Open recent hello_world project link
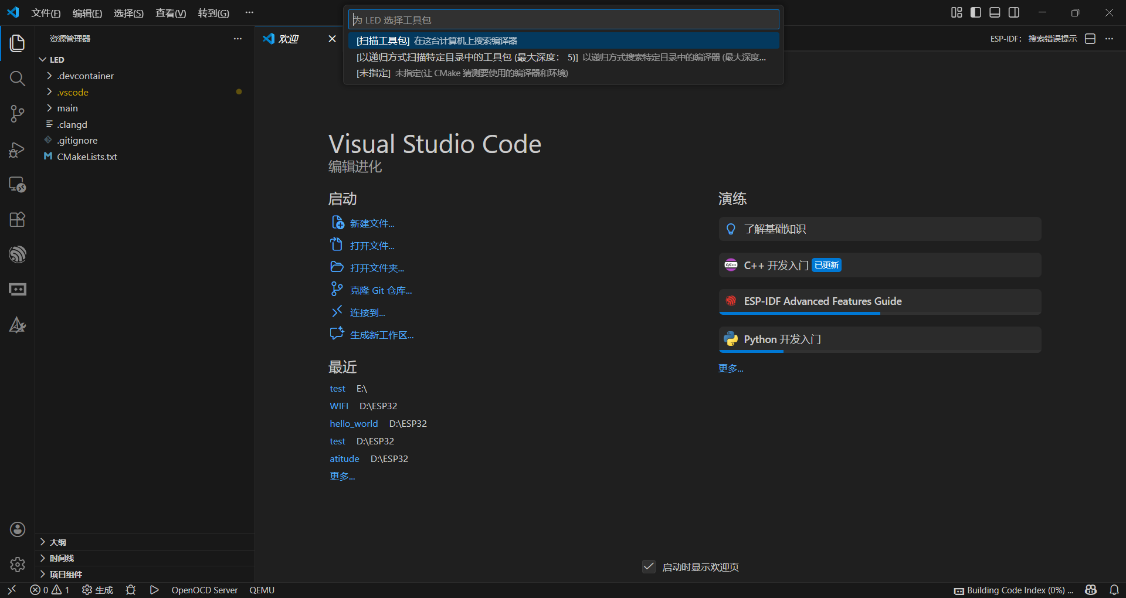This screenshot has width=1126, height=598. click(354, 423)
